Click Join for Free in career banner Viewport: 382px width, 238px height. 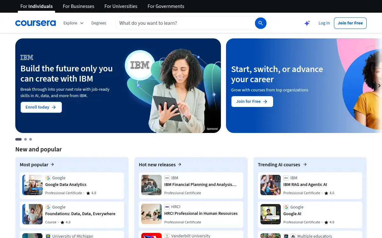coord(252,102)
